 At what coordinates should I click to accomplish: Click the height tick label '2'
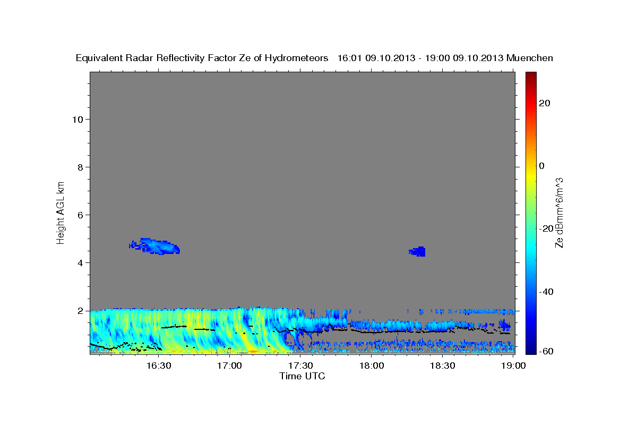79,311
